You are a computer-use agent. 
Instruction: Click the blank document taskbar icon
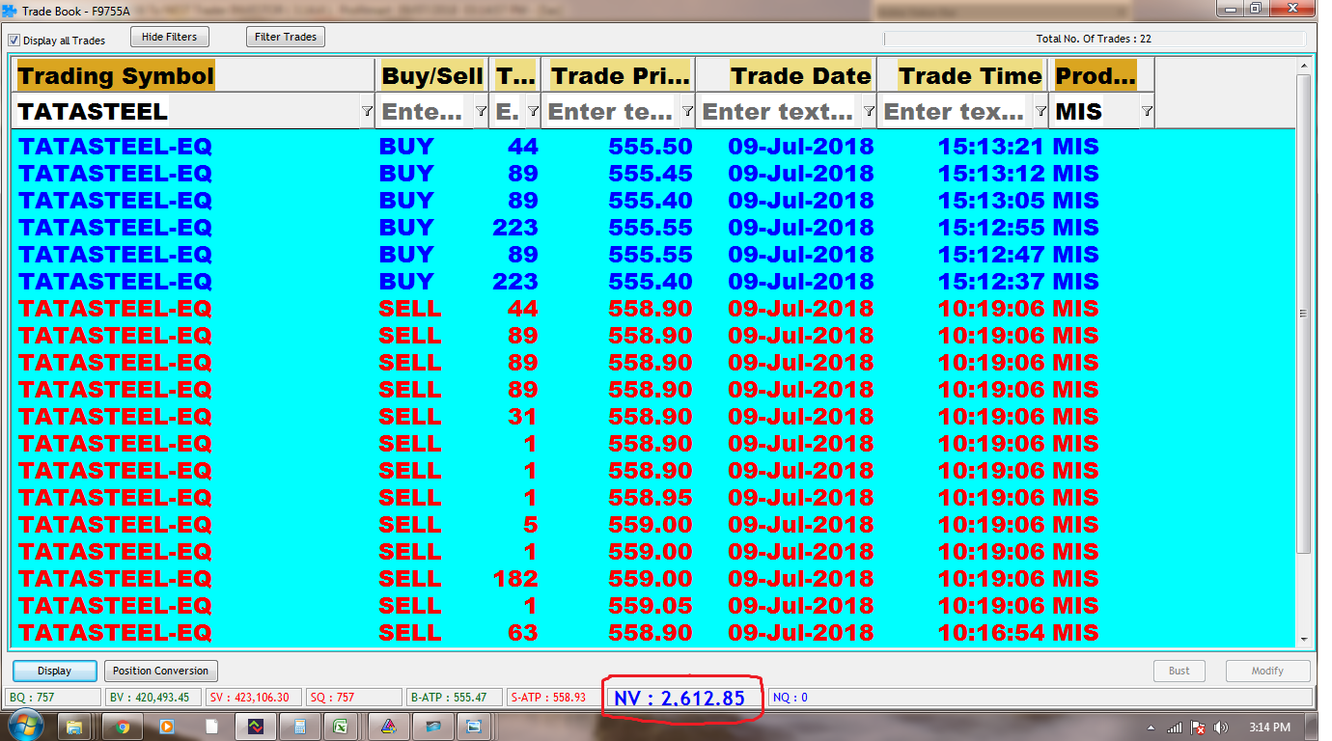(211, 727)
